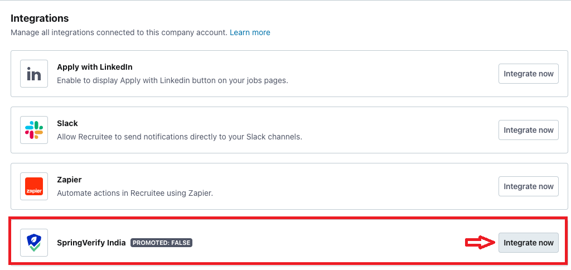Click the Manage all integrations subtitle text
This screenshot has width=571, height=270.
119,32
